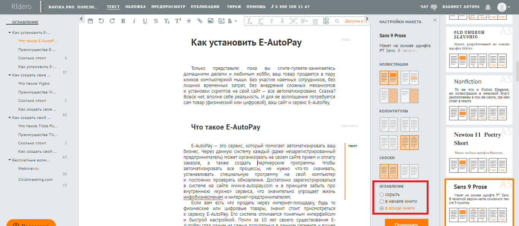Select the 'скрыть' table of contents option
Viewport: 519px width, 226px height.
[x=382, y=194]
